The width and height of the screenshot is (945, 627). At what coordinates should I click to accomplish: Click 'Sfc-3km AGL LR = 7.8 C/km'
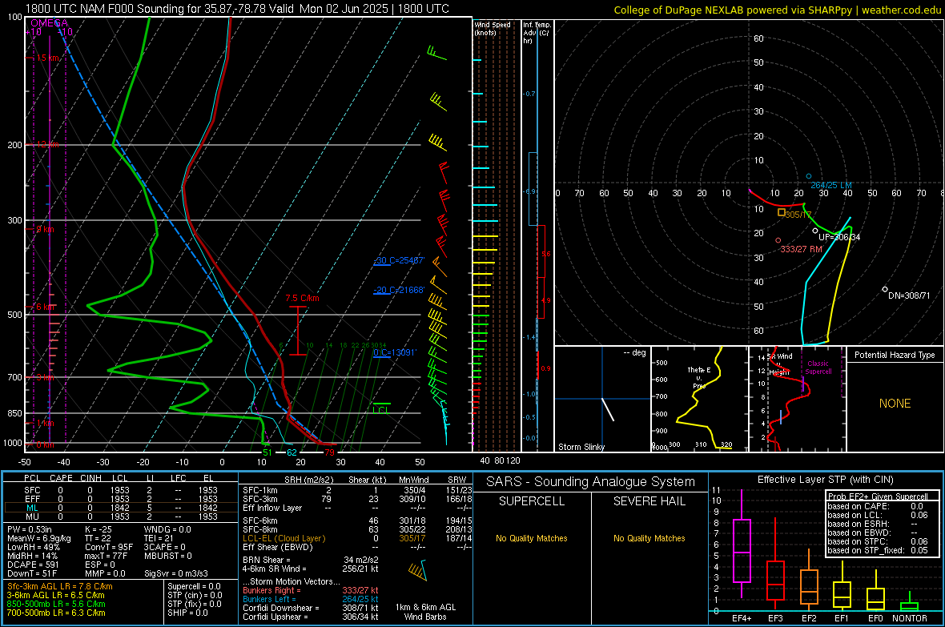point(60,586)
